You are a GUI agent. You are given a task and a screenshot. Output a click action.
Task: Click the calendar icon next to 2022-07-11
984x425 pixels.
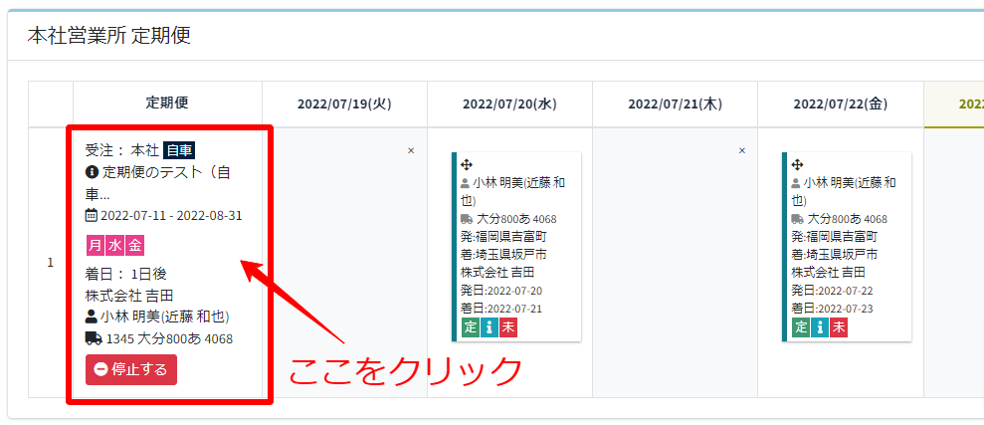92,215
